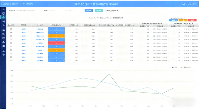Image resolution: width=199 pixels, height=109 pixels.
Task: Sort by the MNF percentage column header
Action: (57, 25)
